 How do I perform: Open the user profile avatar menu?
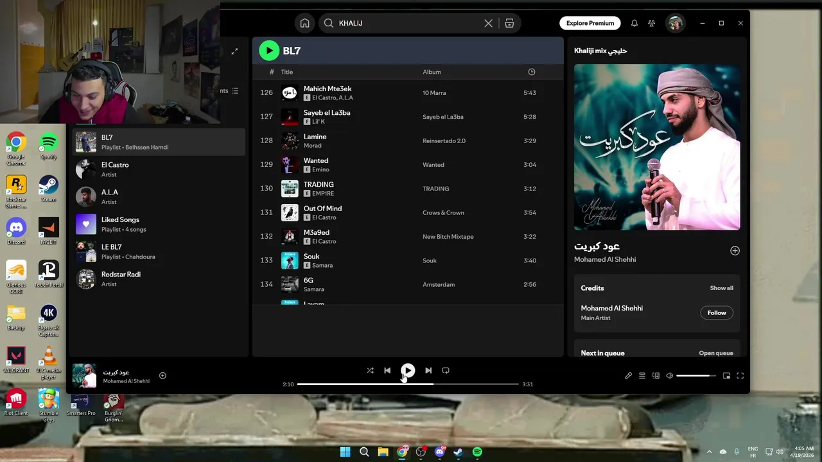[675, 23]
